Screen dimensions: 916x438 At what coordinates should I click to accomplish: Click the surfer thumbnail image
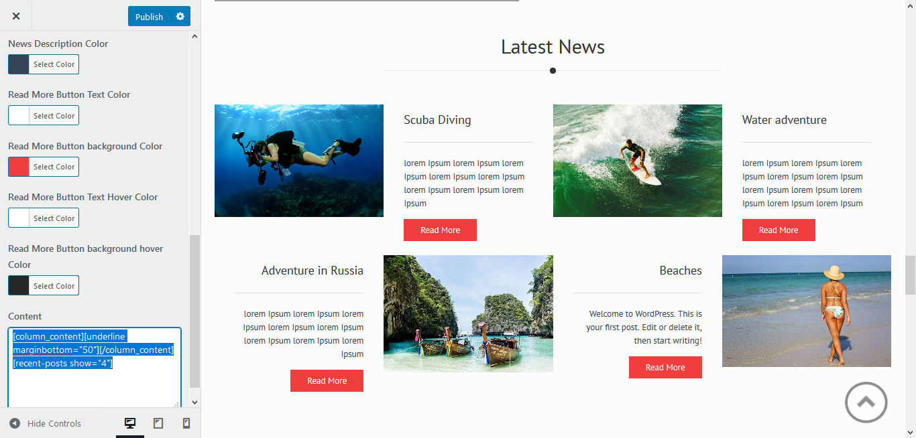click(x=638, y=161)
